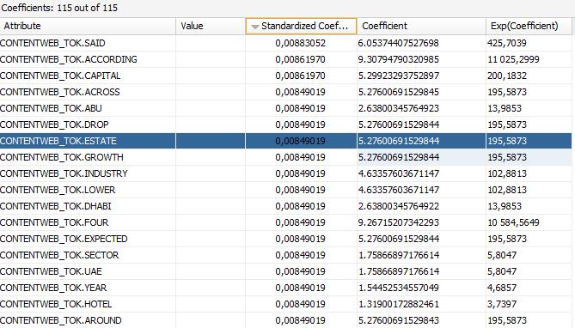Click the Value column header
Viewport: 575px width, 328px height.
211,26
